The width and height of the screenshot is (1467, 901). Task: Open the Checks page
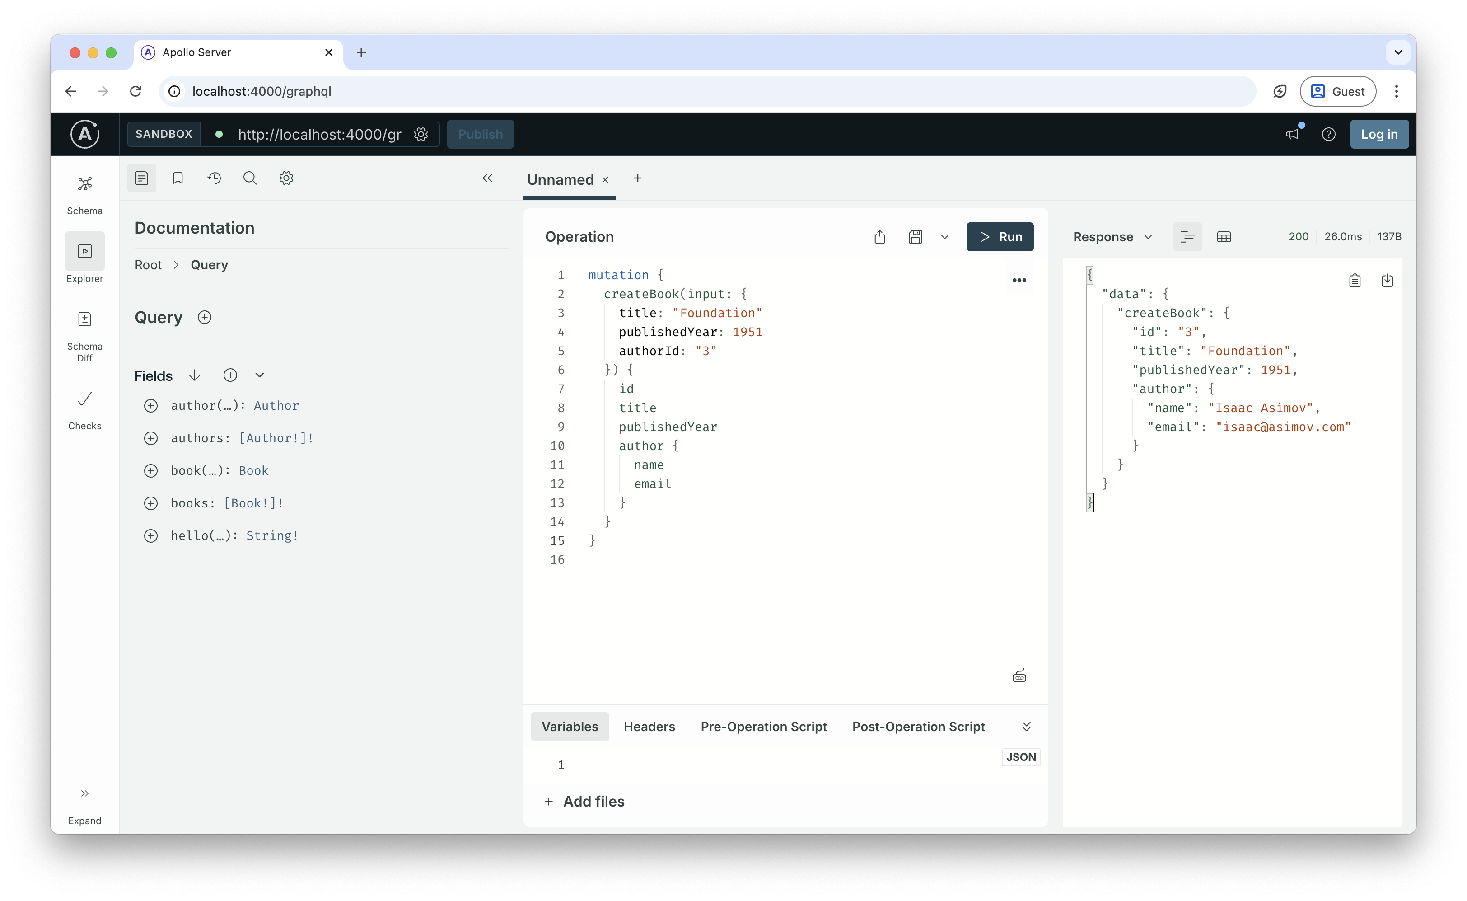[84, 411]
